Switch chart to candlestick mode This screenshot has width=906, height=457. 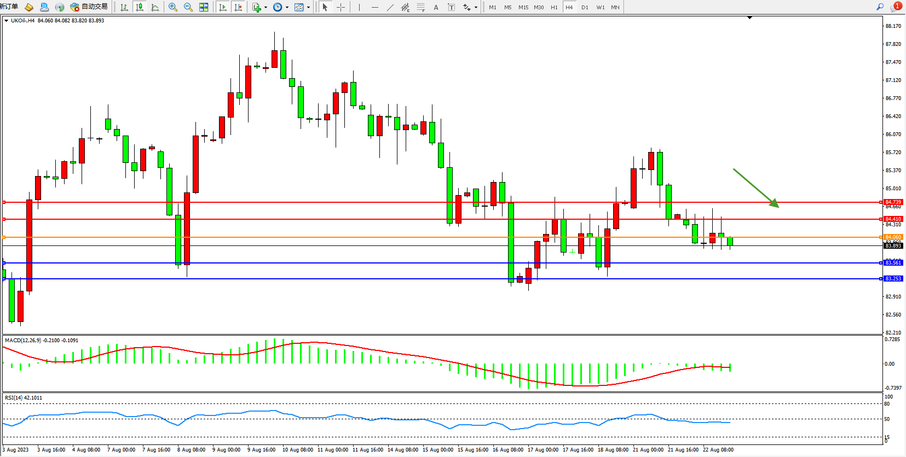(140, 7)
